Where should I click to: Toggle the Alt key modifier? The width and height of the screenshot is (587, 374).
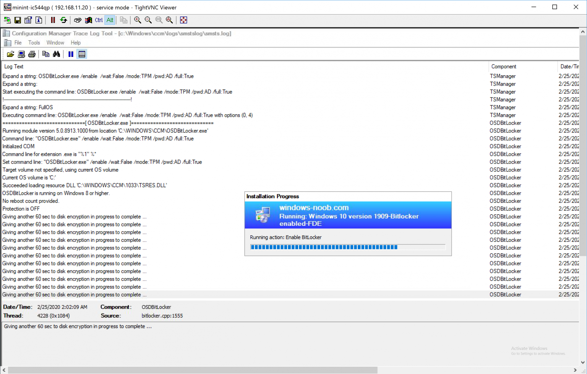coord(110,20)
